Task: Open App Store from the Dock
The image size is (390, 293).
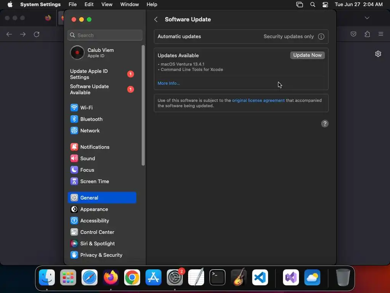Action: coord(153,277)
